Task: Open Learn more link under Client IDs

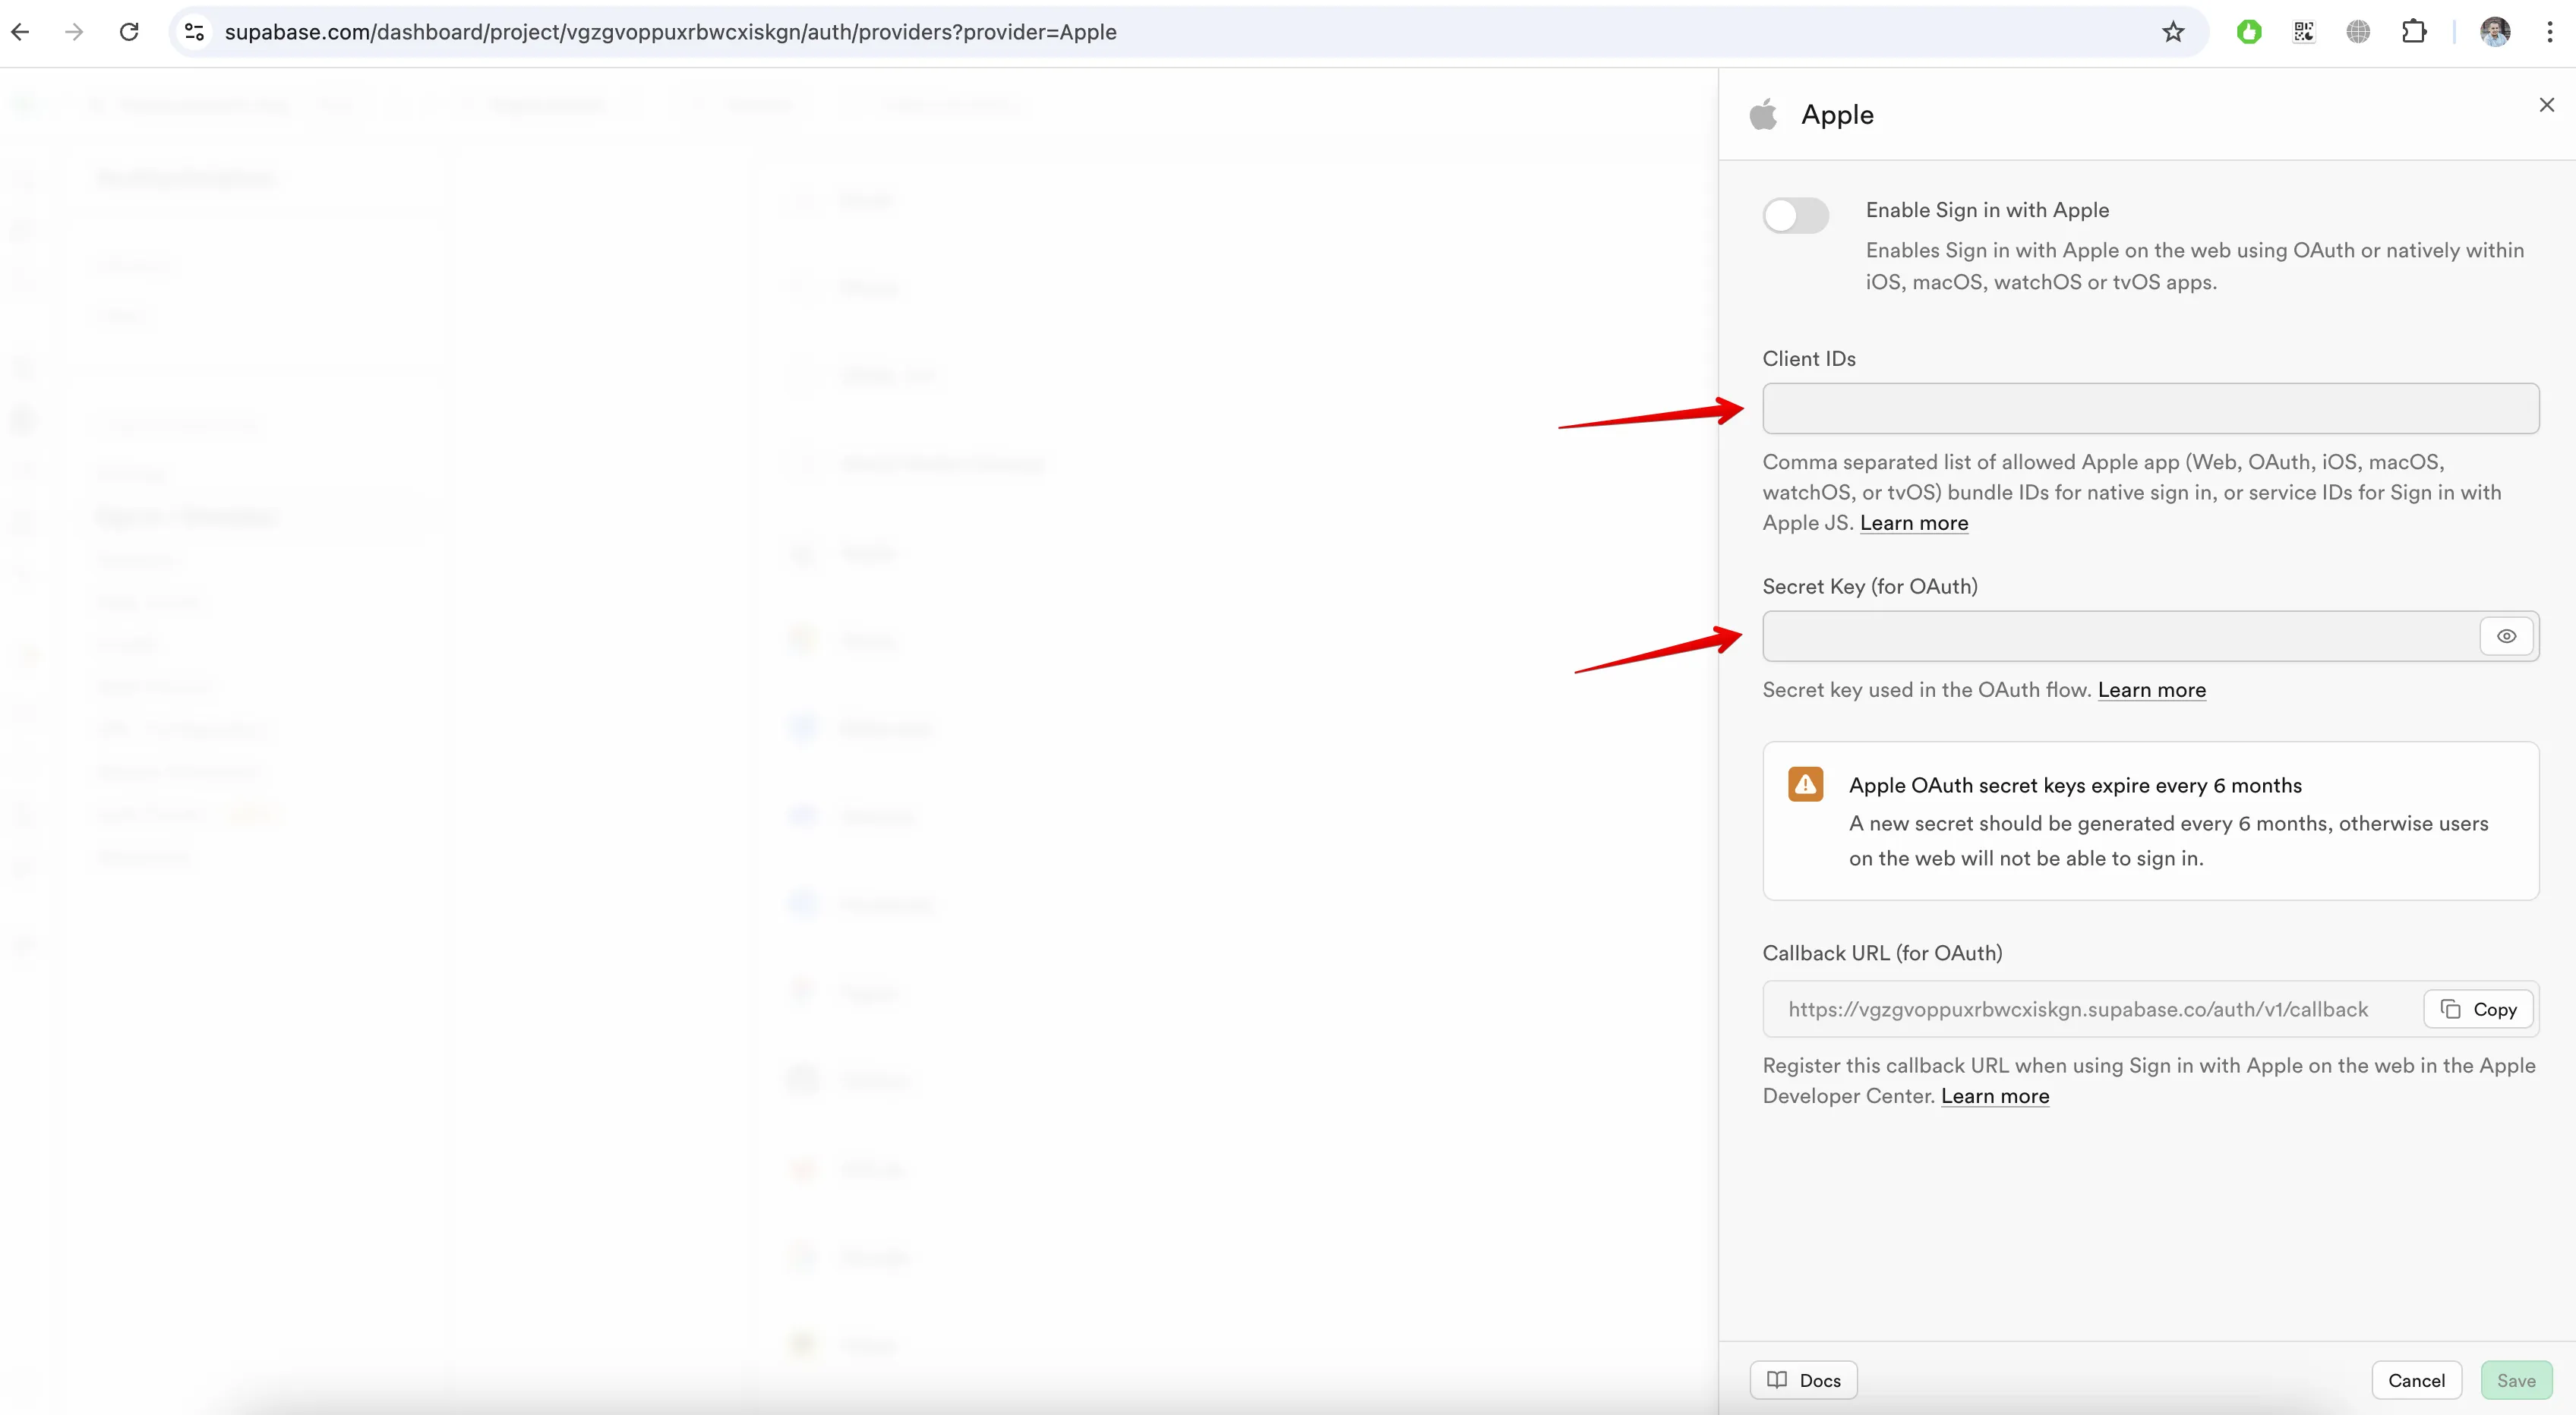Action: 1914,522
